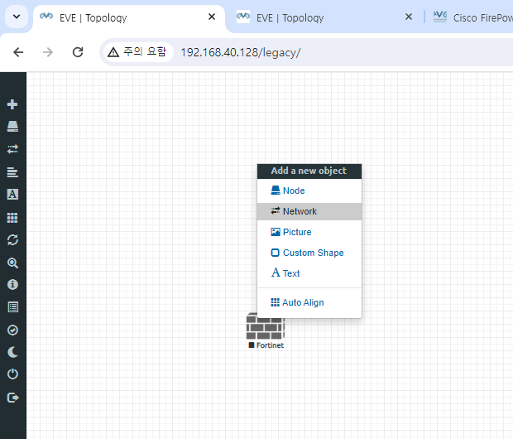Close the second EVE | Topology tab
Viewport: 513px width, 439px height.
point(409,17)
